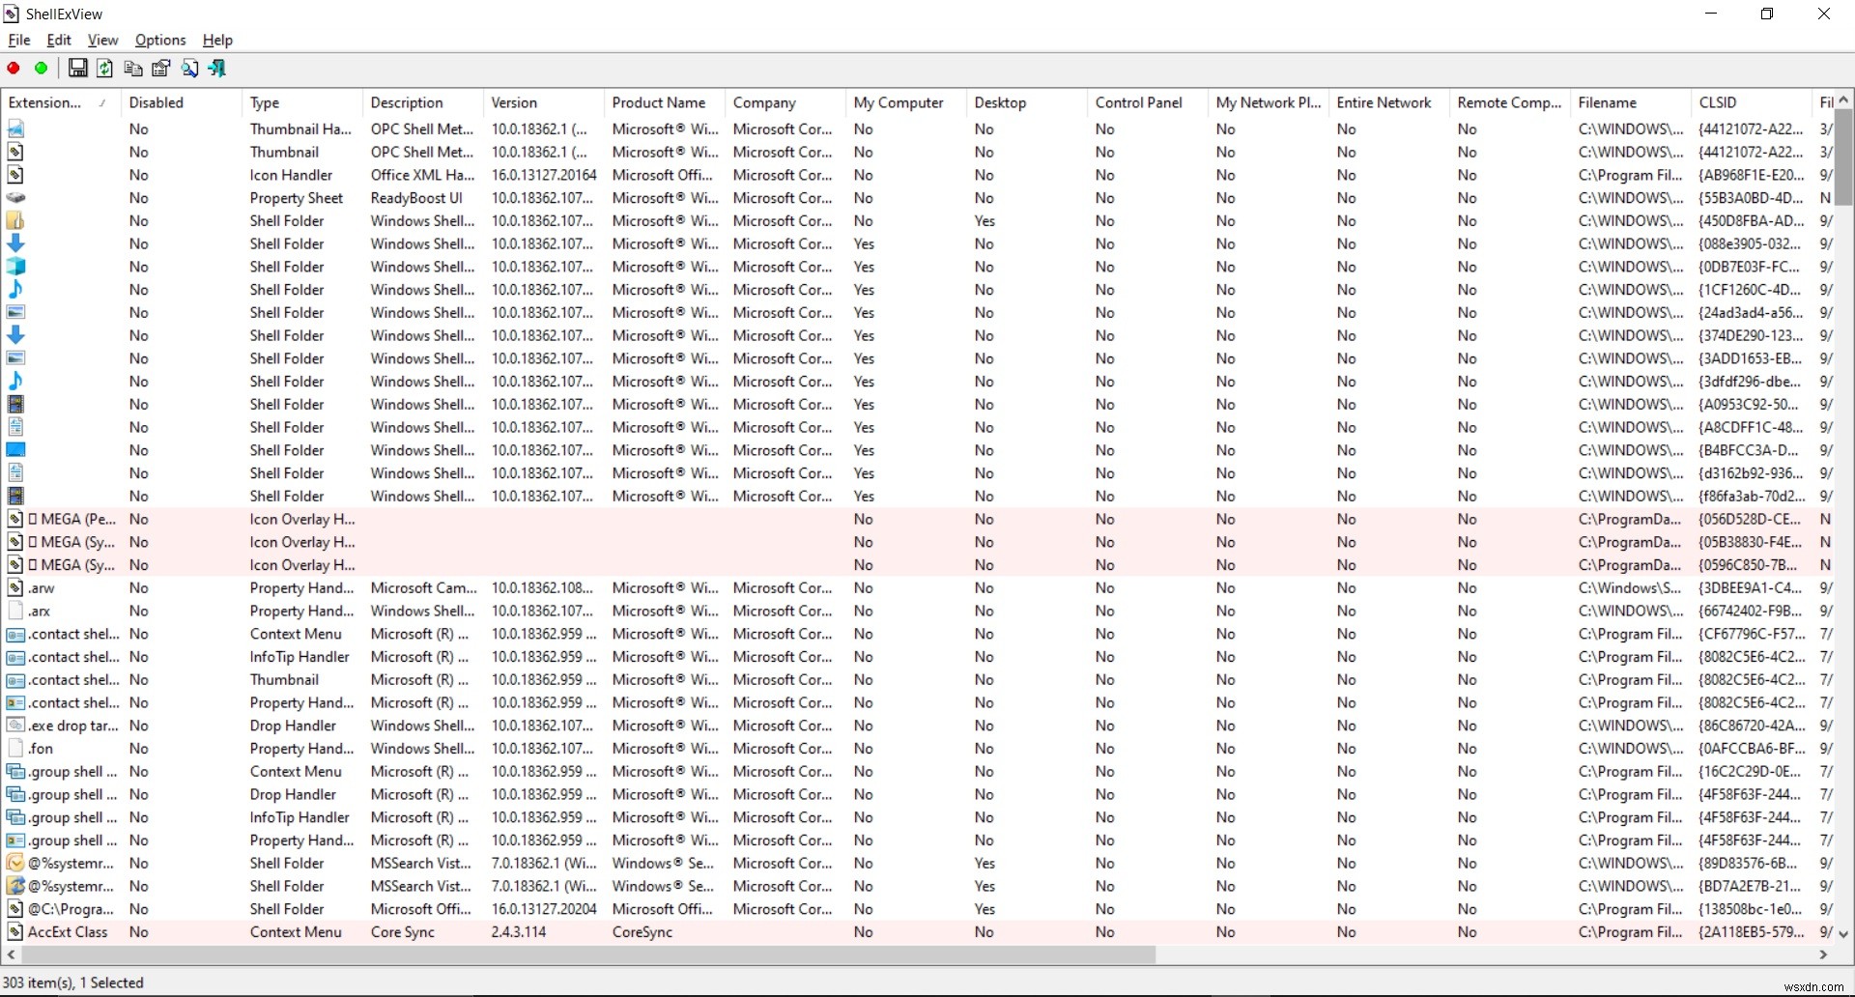Sort by the Company column header
1855x997 pixels.
(785, 102)
